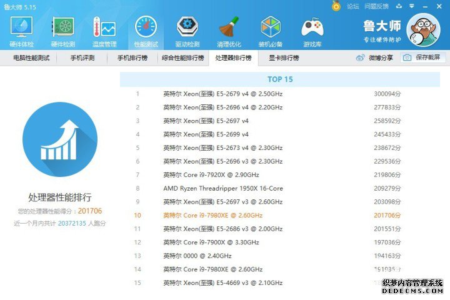Viewport: 450px width, 300px height.
Task: Open 硬件体检 hardware checkup icon
Action: tap(21, 32)
